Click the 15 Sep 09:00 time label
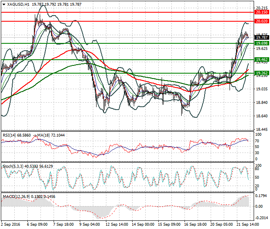 (x=169, y=225)
